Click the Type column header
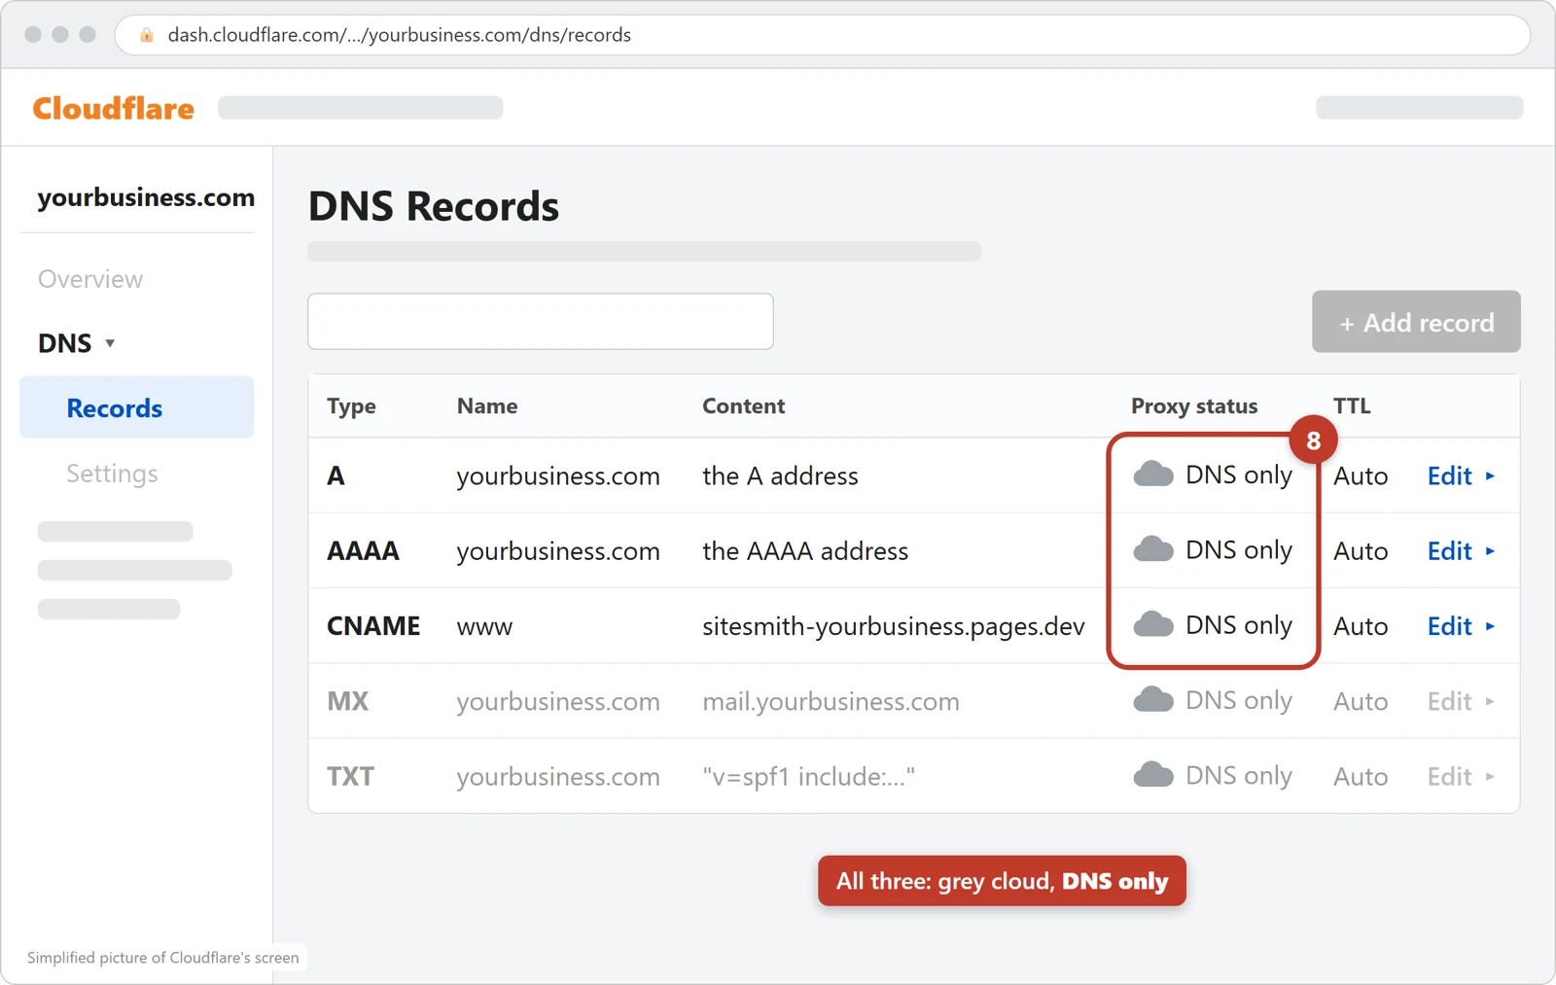This screenshot has height=985, width=1556. click(x=351, y=406)
